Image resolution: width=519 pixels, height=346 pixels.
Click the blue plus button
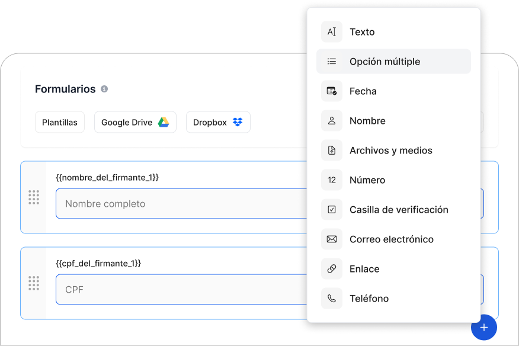[484, 327]
